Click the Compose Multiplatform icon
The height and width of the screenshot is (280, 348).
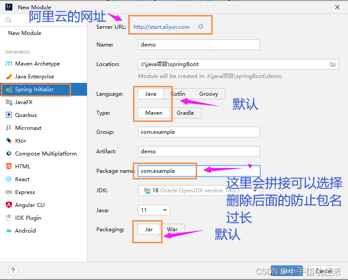(x=9, y=153)
